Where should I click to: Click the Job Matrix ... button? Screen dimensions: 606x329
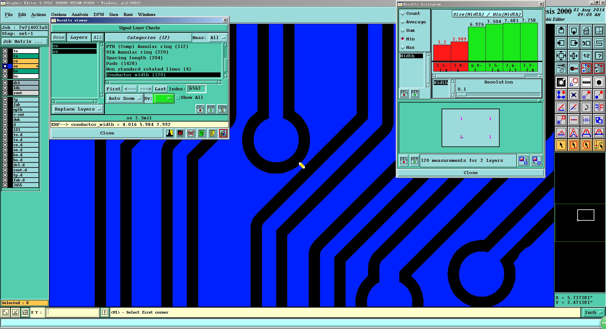[25, 42]
